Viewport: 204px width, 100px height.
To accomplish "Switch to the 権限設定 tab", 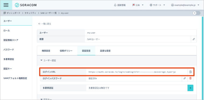I will [x=46, y=51].
